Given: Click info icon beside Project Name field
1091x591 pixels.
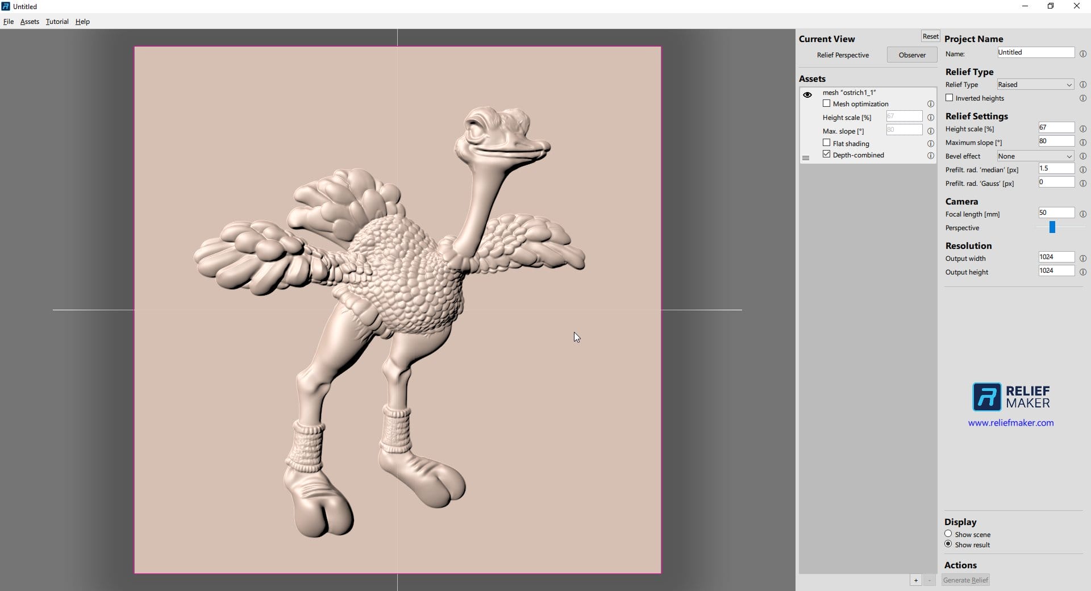Looking at the screenshot, I should click(x=1082, y=54).
